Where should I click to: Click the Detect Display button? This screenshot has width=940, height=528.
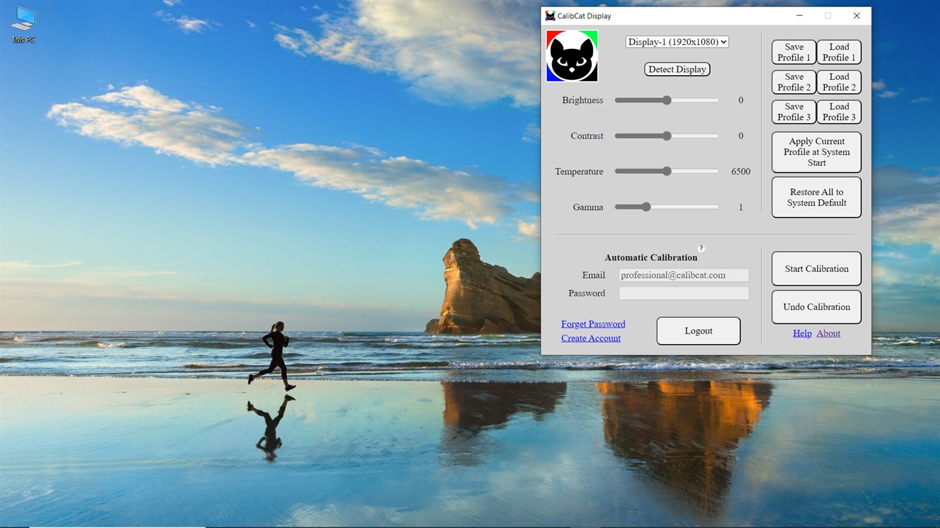pos(677,68)
